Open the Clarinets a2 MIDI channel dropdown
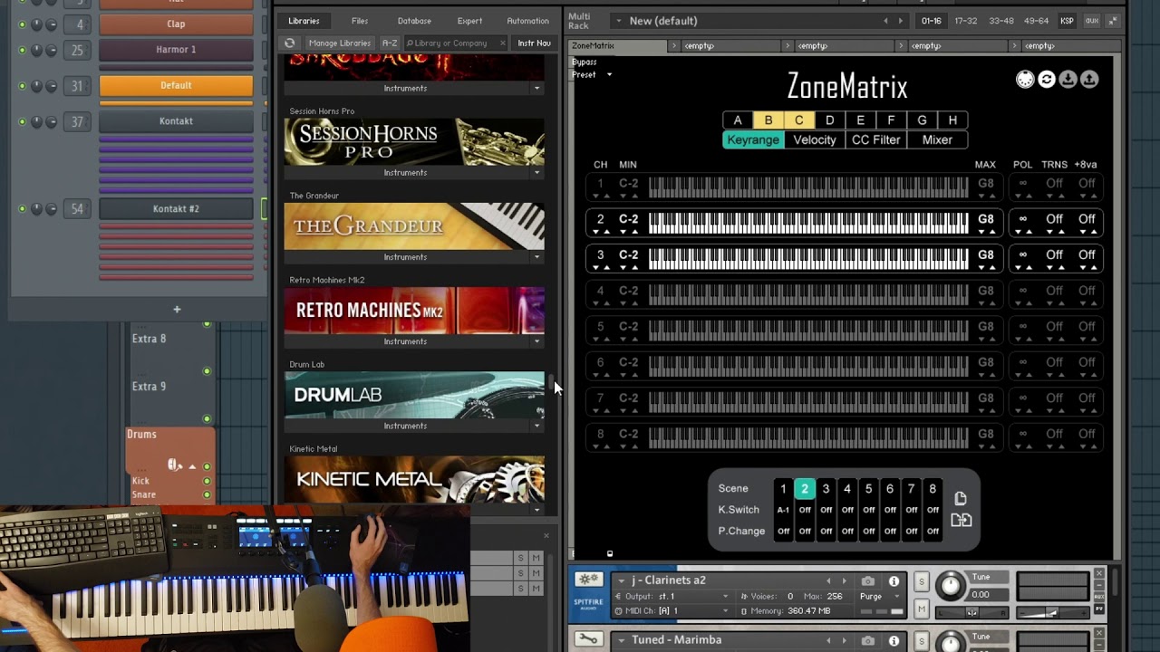The width and height of the screenshot is (1160, 652). point(672,611)
